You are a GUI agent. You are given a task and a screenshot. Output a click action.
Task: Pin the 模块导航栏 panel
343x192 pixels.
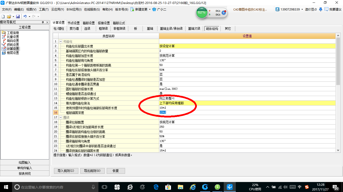pyautogui.click(x=43, y=22)
